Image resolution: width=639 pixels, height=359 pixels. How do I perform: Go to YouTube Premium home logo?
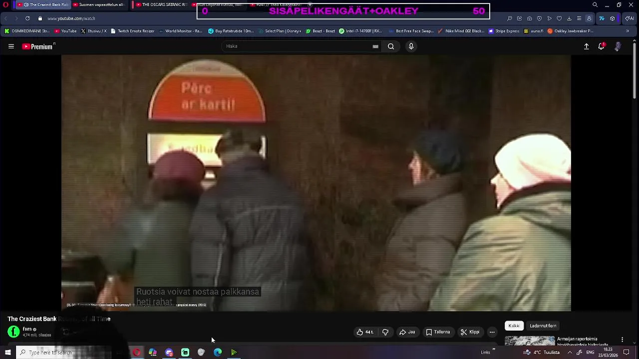point(38,46)
